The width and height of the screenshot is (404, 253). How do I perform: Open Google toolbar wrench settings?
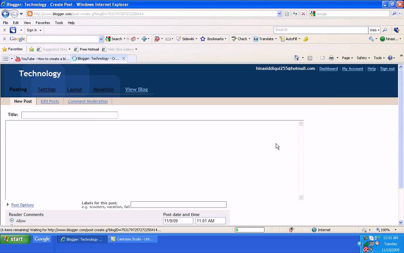371,39
